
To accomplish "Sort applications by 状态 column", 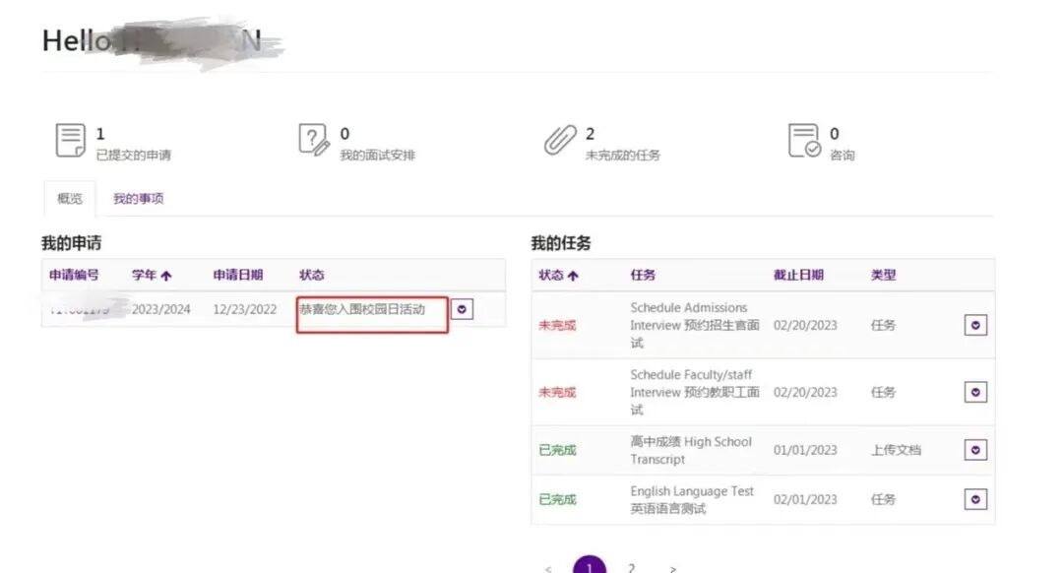I will click(x=312, y=275).
